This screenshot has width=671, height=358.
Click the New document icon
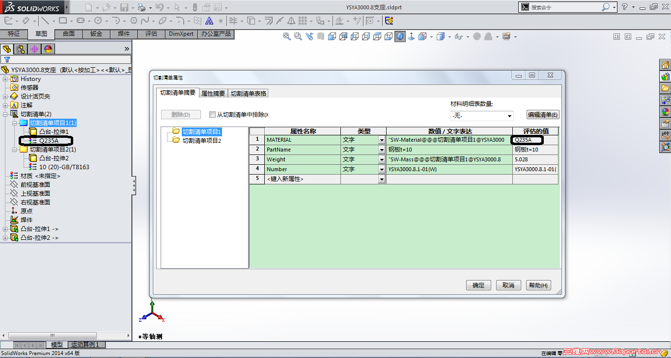[88, 7]
